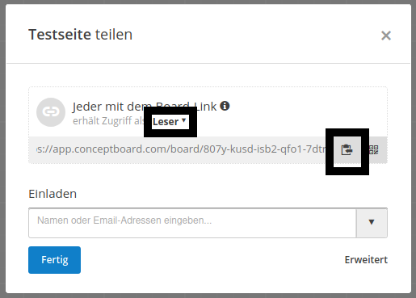This screenshot has height=298, width=416.
Task: Expand the Einladen suggestions arrow
Action: coord(372,222)
